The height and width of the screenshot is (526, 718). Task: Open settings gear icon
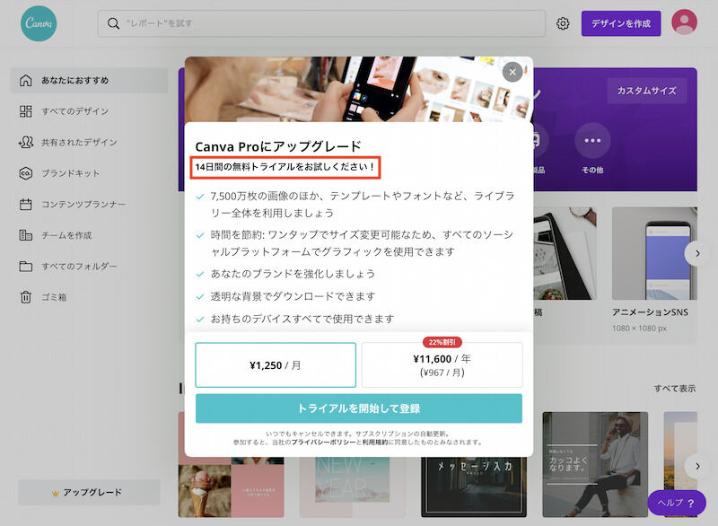[563, 23]
